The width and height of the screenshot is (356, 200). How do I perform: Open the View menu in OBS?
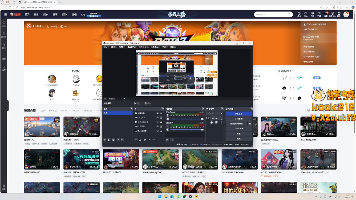[x=122, y=47]
